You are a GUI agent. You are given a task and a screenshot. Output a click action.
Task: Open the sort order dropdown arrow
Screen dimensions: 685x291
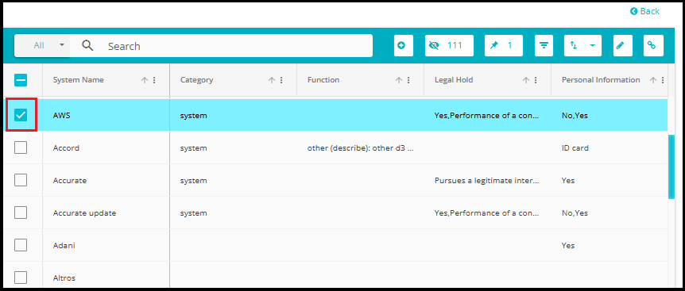[592, 46]
